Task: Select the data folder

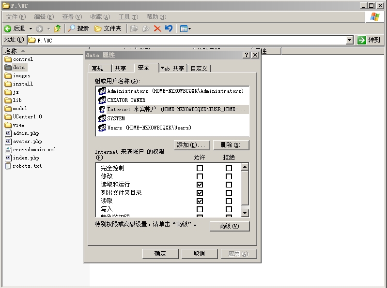Action: click(15, 67)
